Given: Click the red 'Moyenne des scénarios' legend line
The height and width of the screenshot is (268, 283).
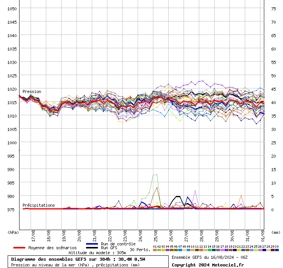Looking at the screenshot, I should coord(19,248).
